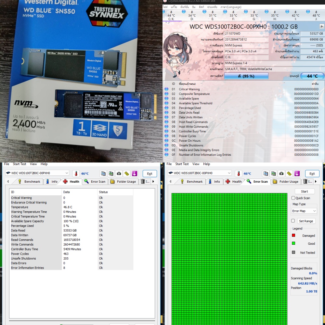The height and width of the screenshot is (325, 325).
Task: Click tab scroll-right arrow in Error Scan window
Action: coord(316,181)
